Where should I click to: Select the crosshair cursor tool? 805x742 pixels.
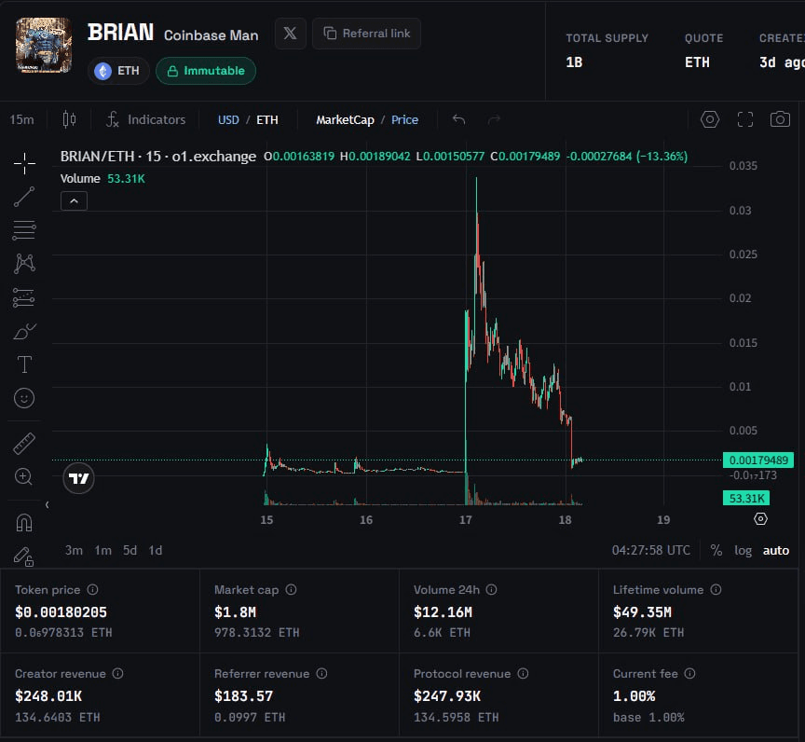[24, 164]
